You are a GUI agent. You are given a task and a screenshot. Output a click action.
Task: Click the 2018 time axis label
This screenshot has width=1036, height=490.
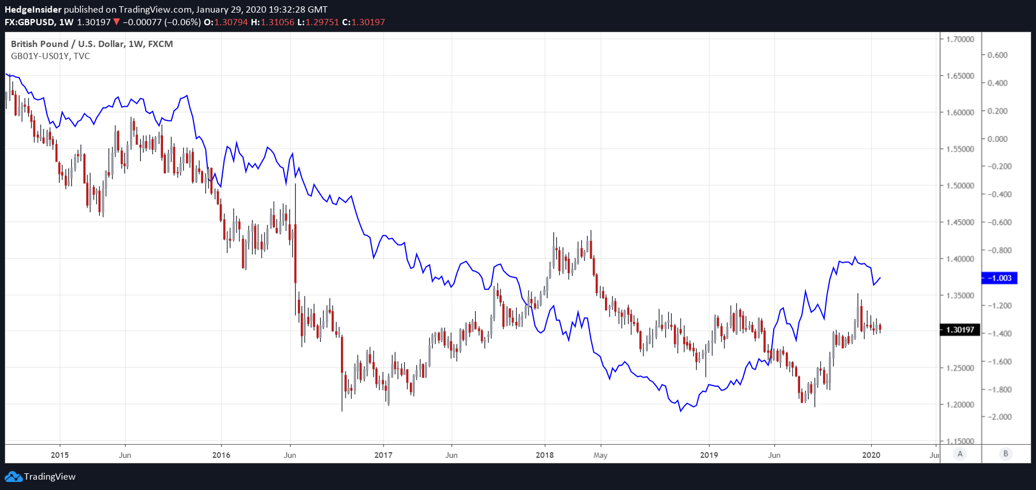(545, 455)
